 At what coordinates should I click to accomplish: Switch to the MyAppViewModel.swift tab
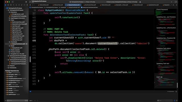(x=73, y=5)
